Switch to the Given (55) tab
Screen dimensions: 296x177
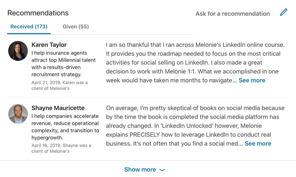coord(76,27)
